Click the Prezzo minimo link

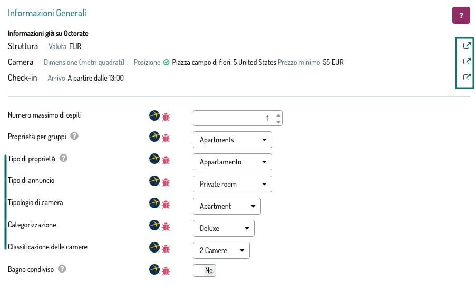[x=299, y=62]
